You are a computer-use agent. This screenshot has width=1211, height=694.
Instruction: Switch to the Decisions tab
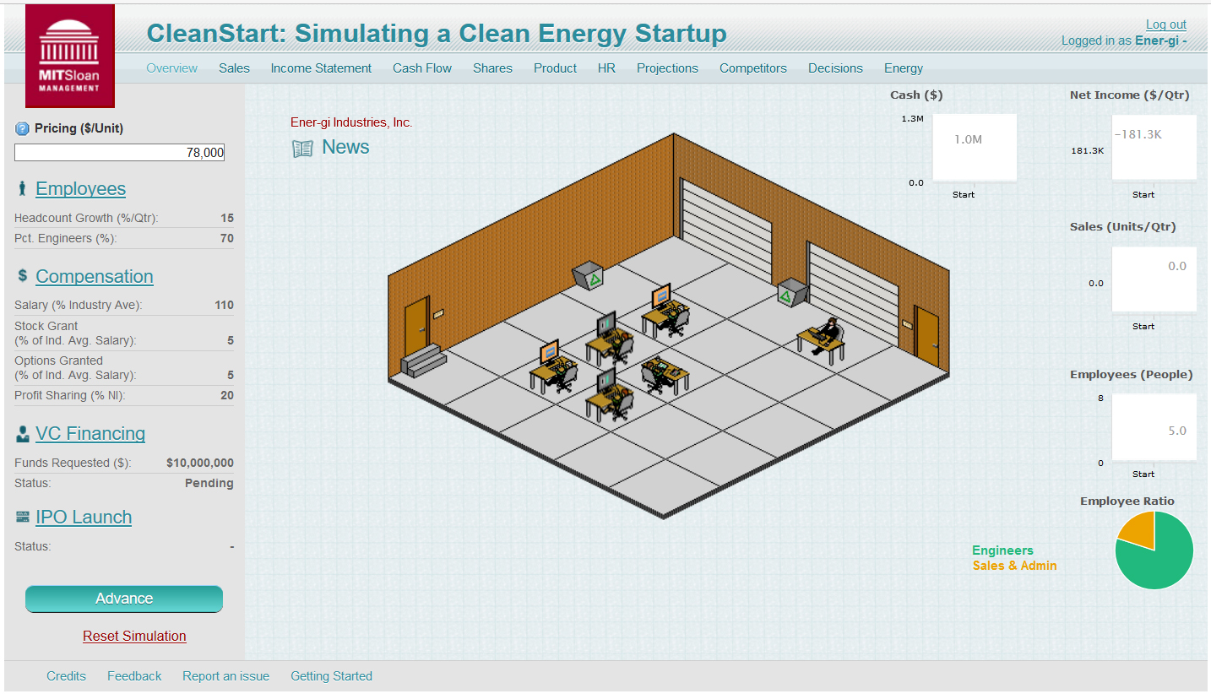click(x=834, y=68)
